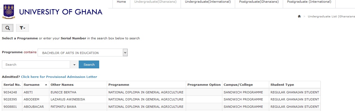This screenshot has height=111, width=355.
Task: Sort by the Serial No. column header
Action: 12,85
